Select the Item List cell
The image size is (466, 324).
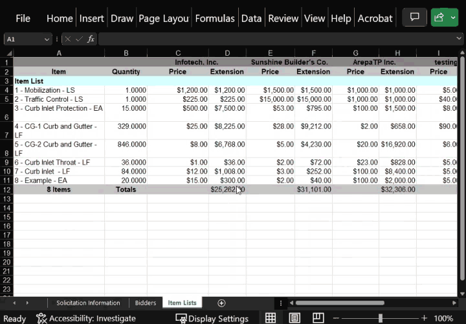59,81
